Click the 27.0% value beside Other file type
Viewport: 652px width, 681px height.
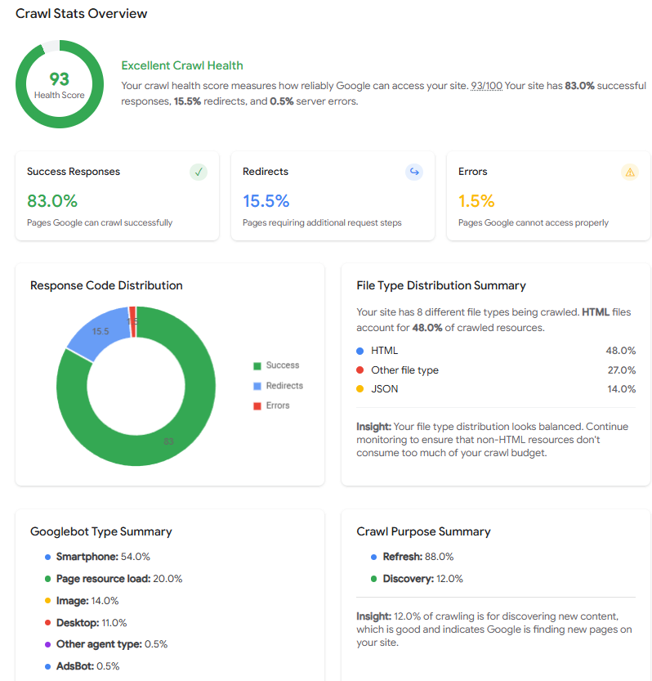[x=622, y=370]
